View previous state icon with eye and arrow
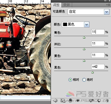Image resolution: width=111 pixels, height=104 pixels. point(91,101)
